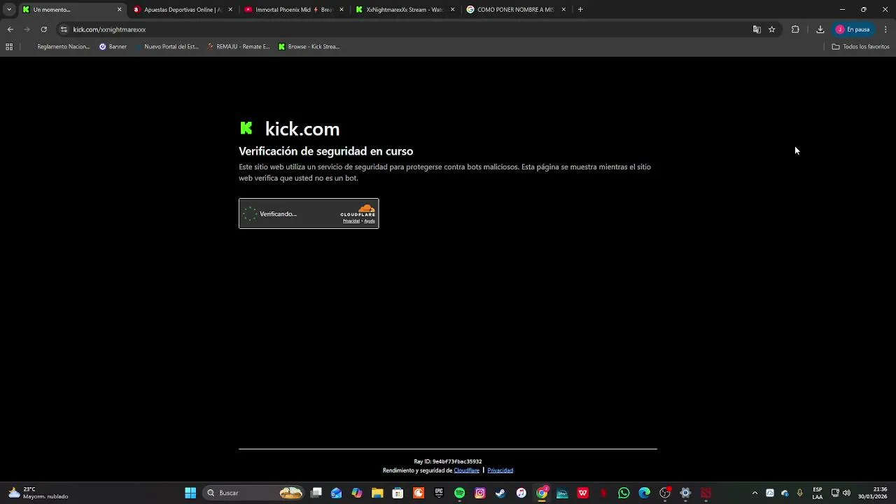
Task: Launch Dota 2 from the taskbar
Action: pos(706,493)
